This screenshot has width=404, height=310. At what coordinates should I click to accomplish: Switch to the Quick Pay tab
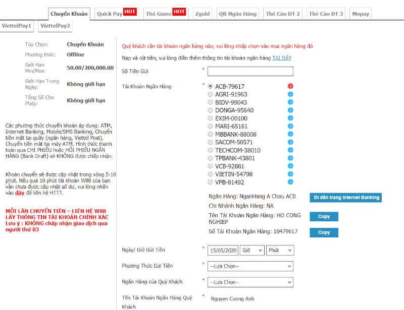coord(116,14)
